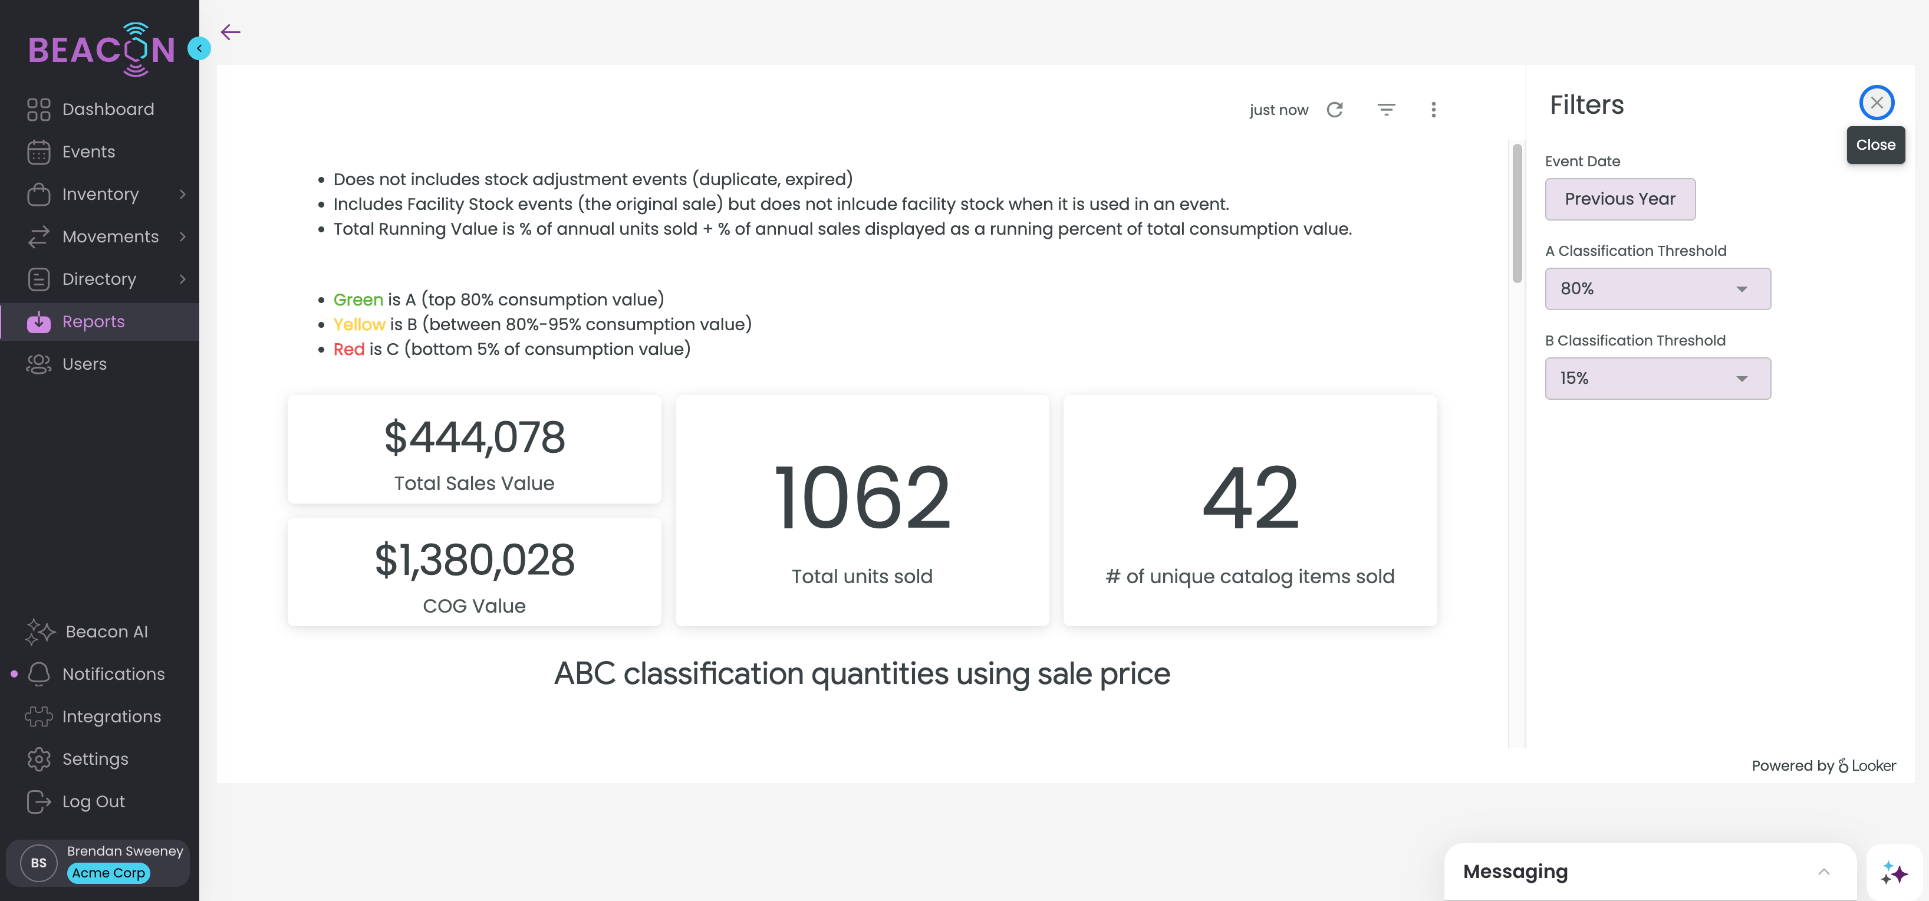Open the sparkle AI assistant icon
Viewport: 1929px width, 901px height.
pos(1894,873)
